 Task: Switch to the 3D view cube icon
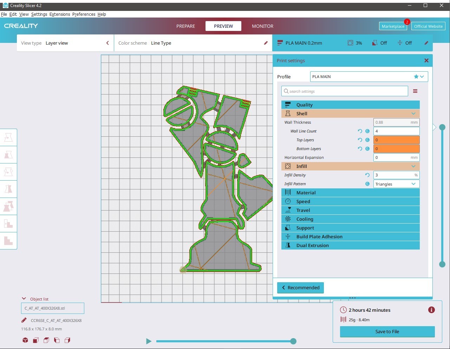click(25, 340)
